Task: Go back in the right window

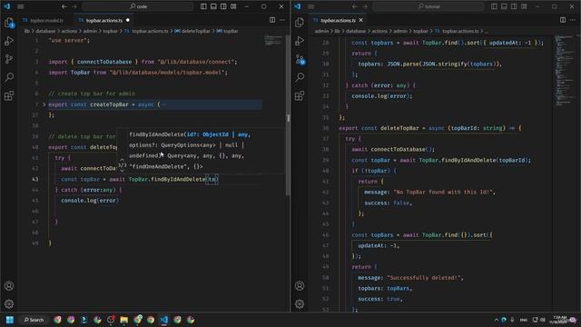Action: point(355,6)
